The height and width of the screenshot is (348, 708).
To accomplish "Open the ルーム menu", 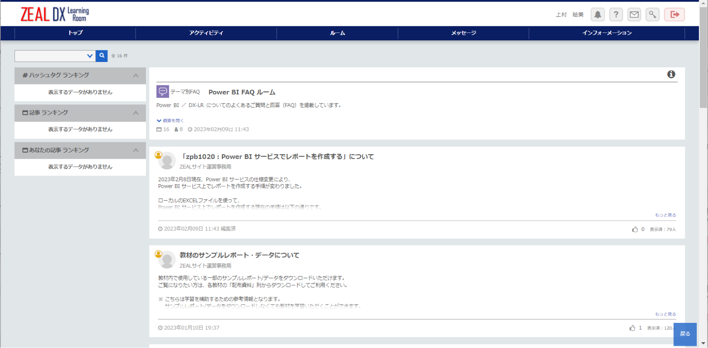I will pyautogui.click(x=337, y=33).
